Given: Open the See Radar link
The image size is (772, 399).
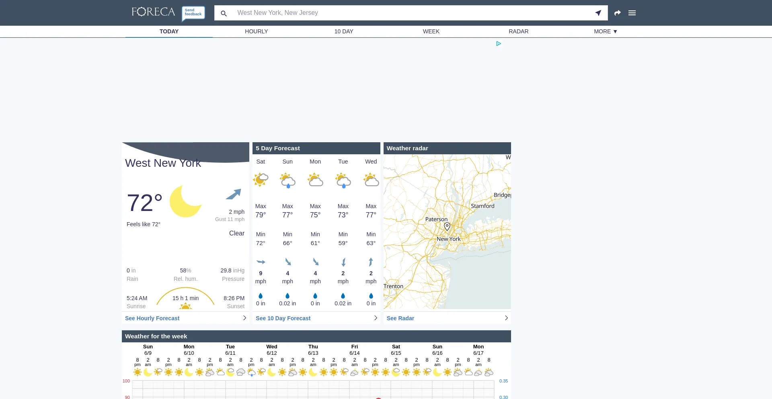Looking at the screenshot, I should click(400, 318).
